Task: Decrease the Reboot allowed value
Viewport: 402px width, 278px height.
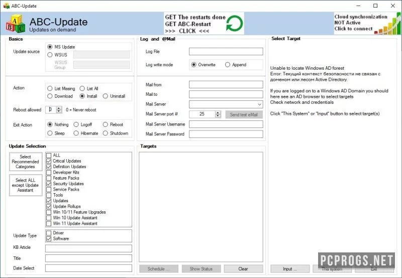Action: click(59, 111)
